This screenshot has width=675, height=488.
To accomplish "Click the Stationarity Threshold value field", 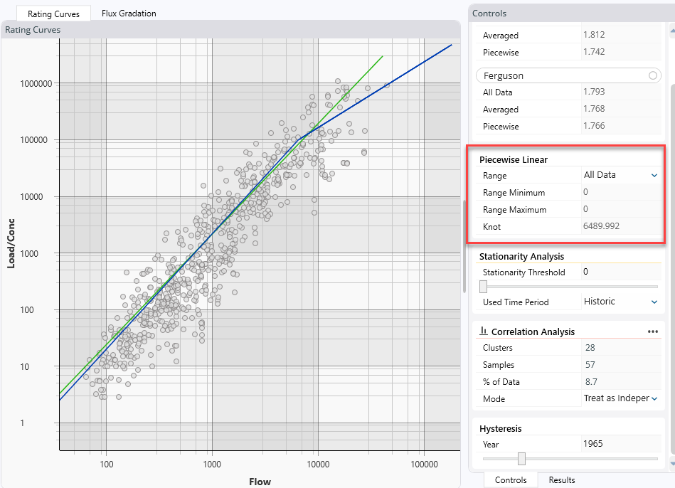I will (619, 272).
